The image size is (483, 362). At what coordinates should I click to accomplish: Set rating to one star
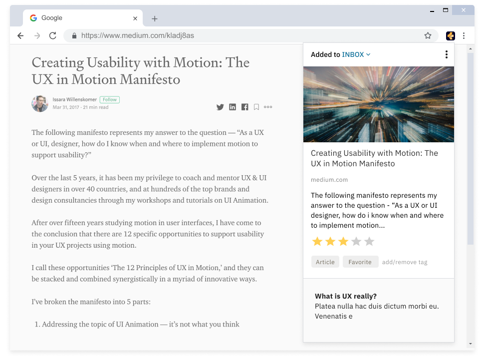(317, 242)
